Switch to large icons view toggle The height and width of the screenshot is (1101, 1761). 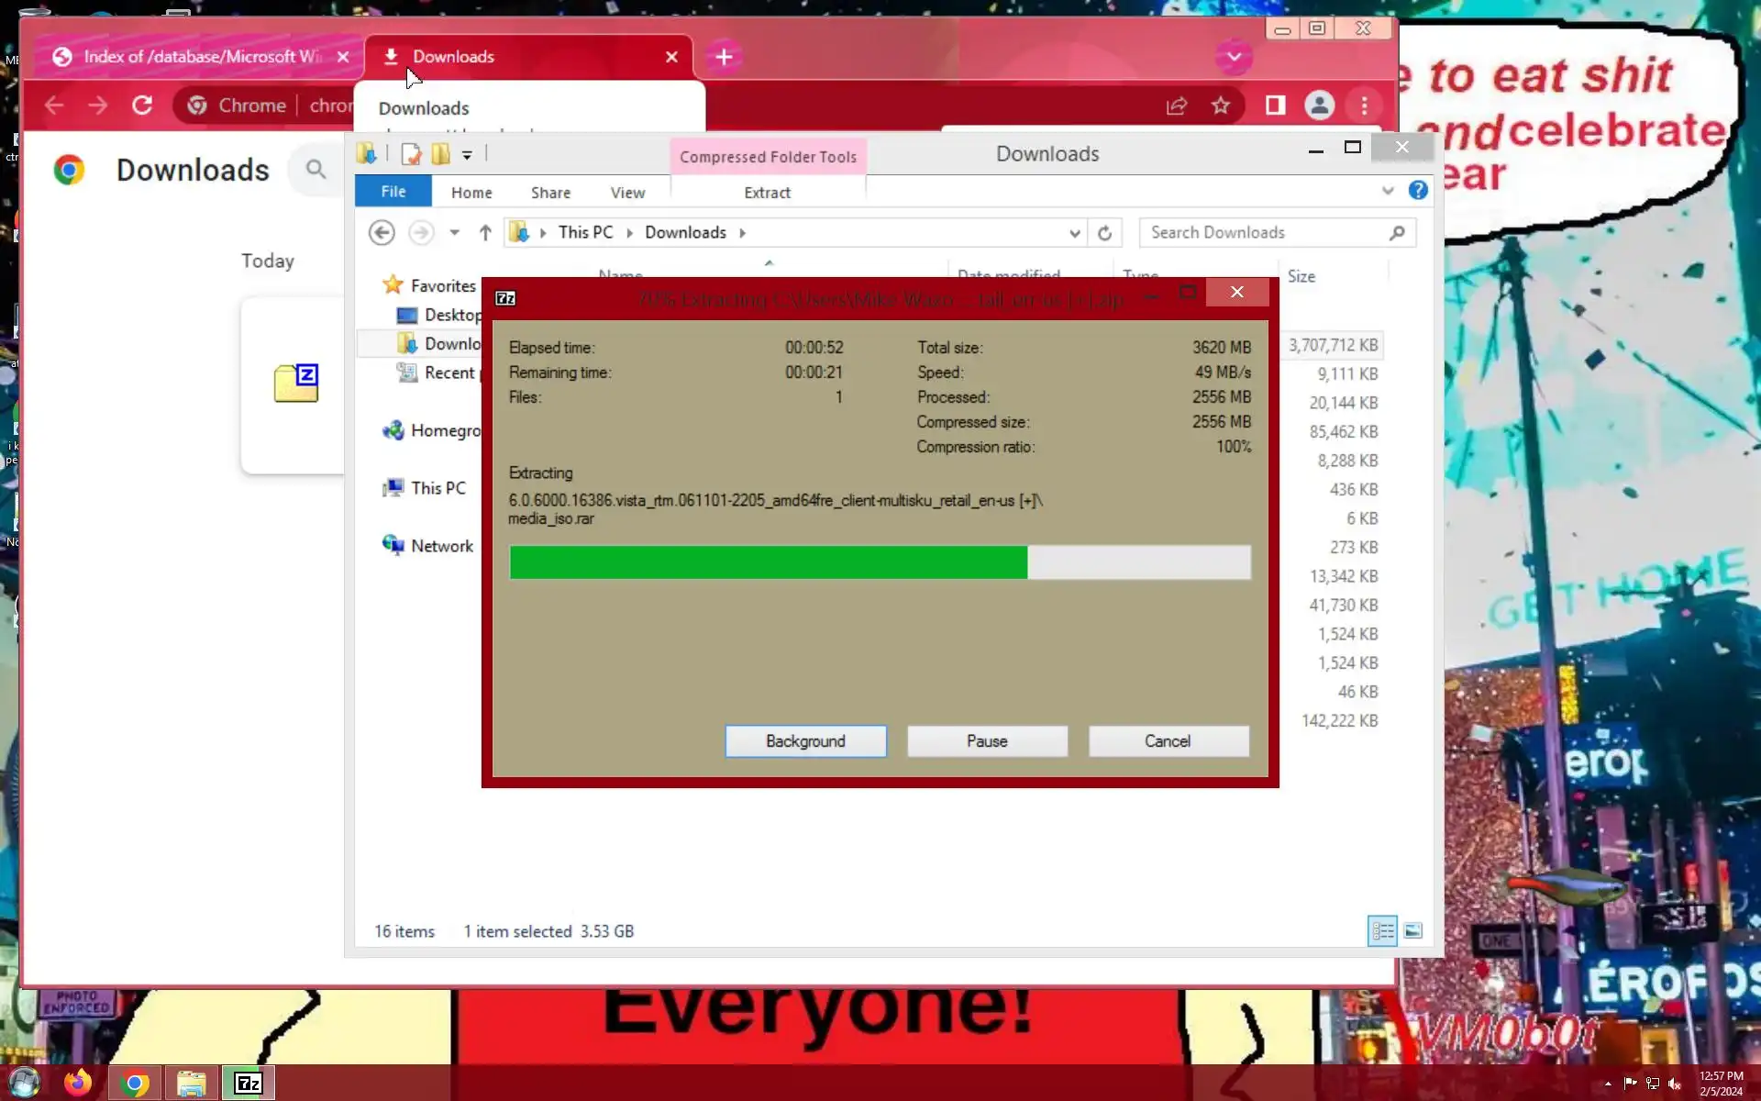pos(1412,931)
